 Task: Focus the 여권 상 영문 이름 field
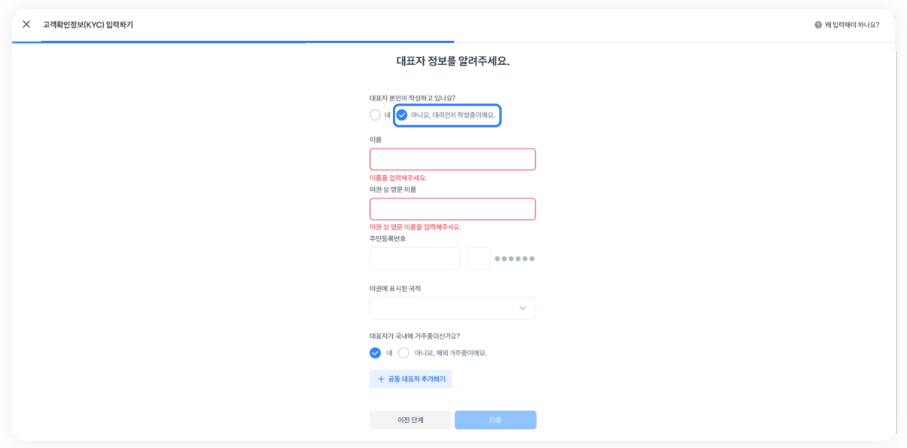point(452,209)
